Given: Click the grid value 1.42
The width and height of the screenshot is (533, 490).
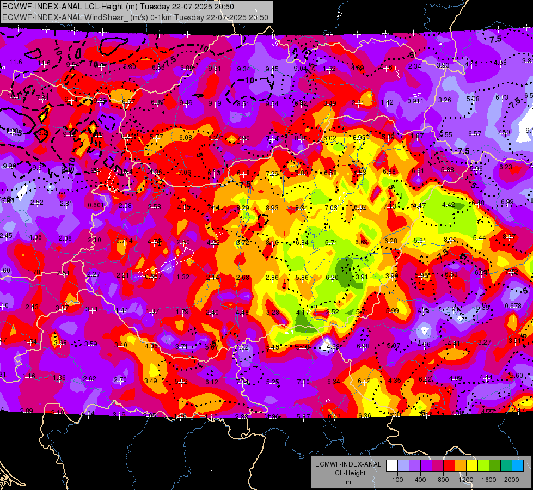Looking at the screenshot, I should 387,102.
